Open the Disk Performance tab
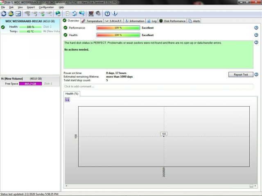Image resolution: width=262 pixels, height=196 pixels. coord(172,21)
